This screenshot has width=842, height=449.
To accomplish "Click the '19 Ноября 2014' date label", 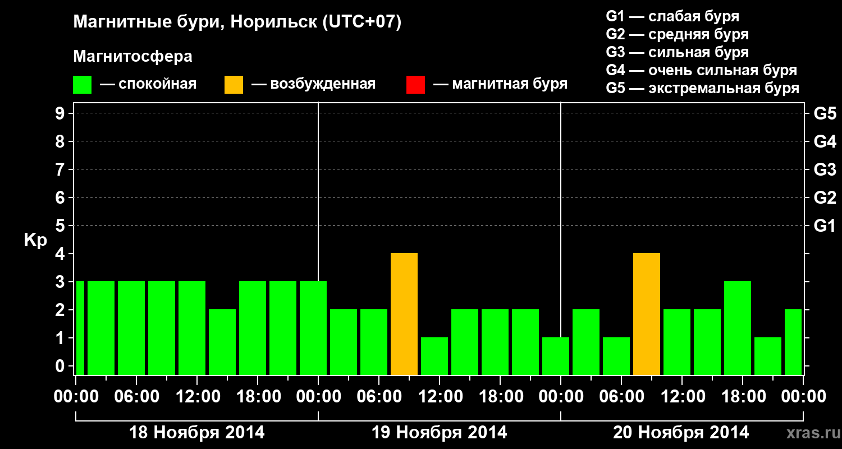I will point(440,433).
